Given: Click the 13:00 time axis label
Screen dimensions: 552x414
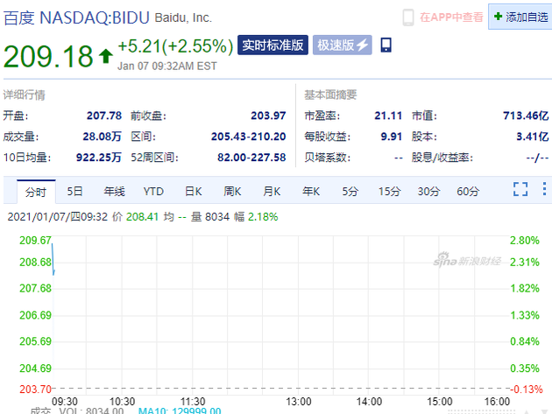Looking at the screenshot, I should pos(299,402).
